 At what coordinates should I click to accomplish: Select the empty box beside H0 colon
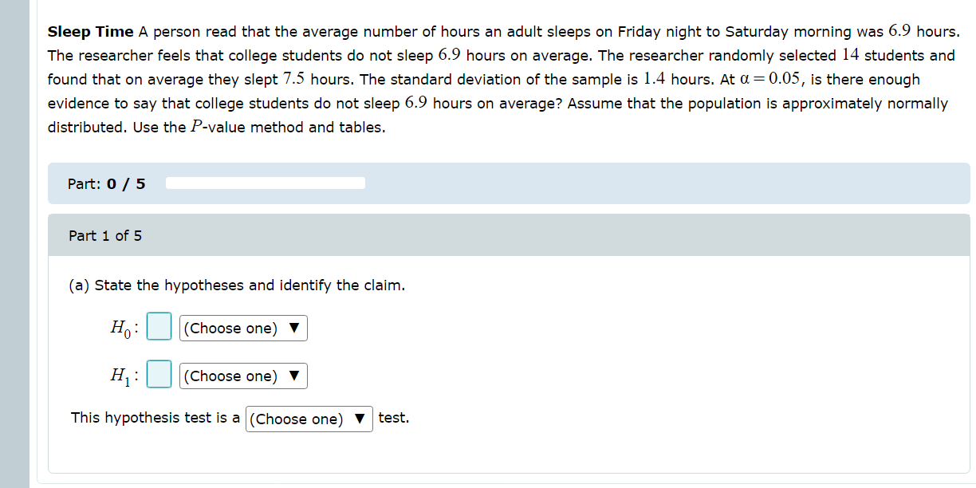pos(159,326)
